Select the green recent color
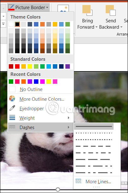The width and height of the screenshot is (128, 193). (11, 82)
